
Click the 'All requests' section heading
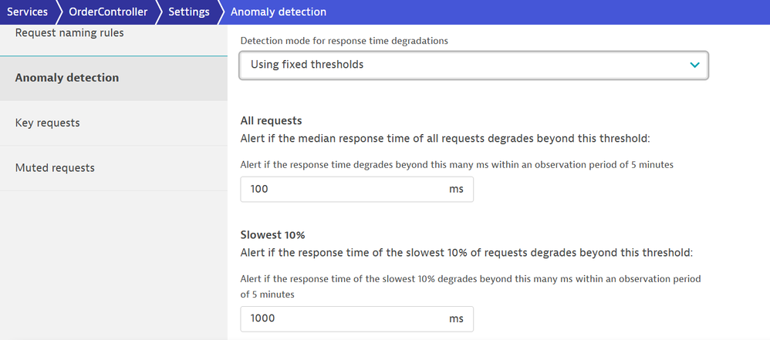tap(271, 121)
